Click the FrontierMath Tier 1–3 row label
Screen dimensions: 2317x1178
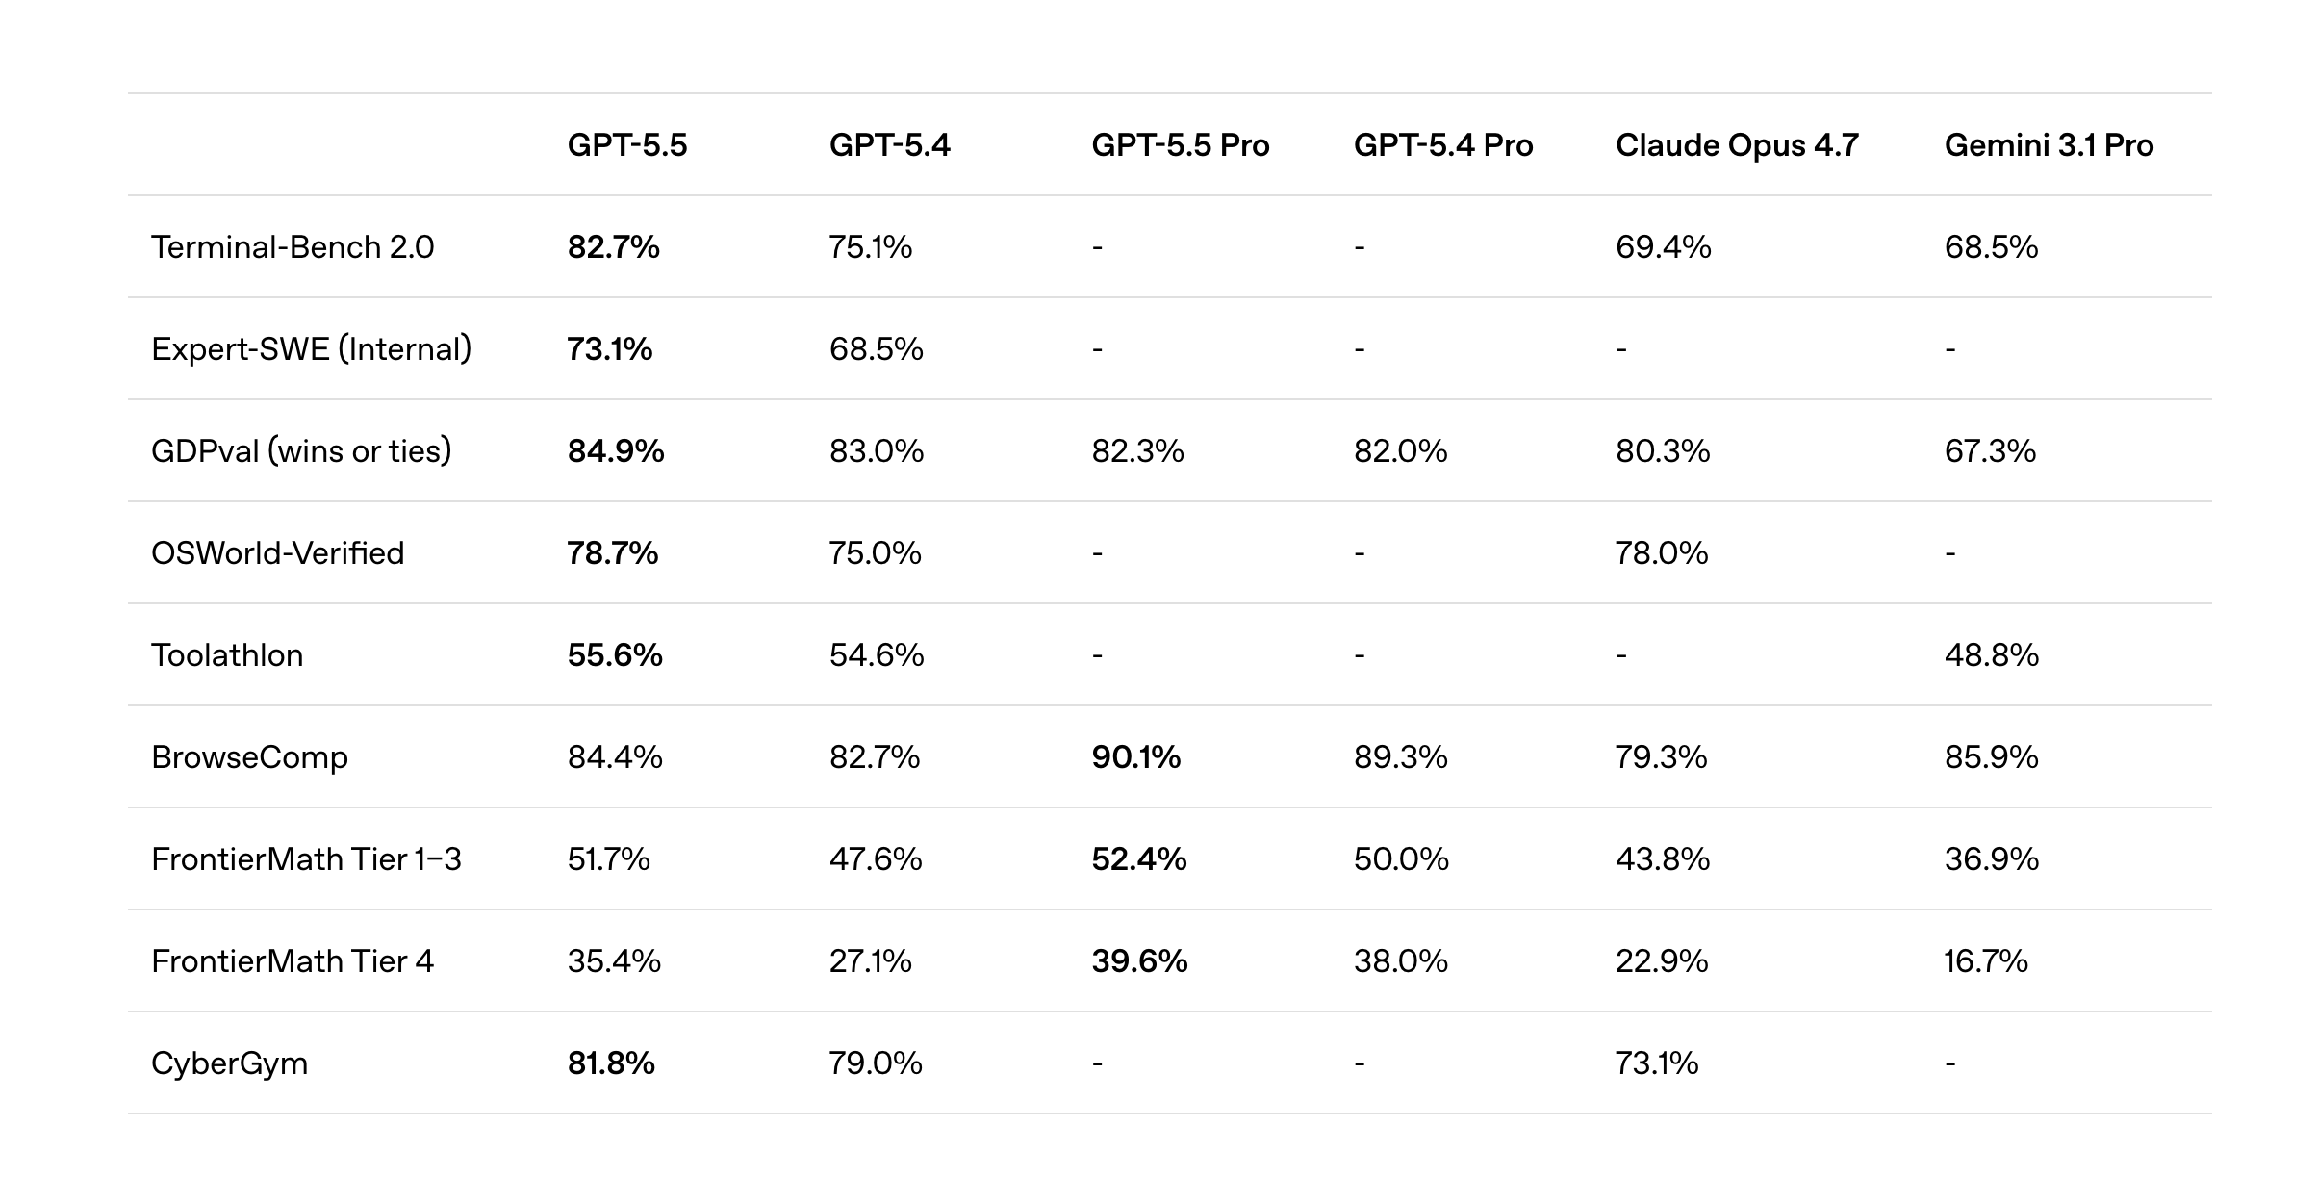pos(306,859)
